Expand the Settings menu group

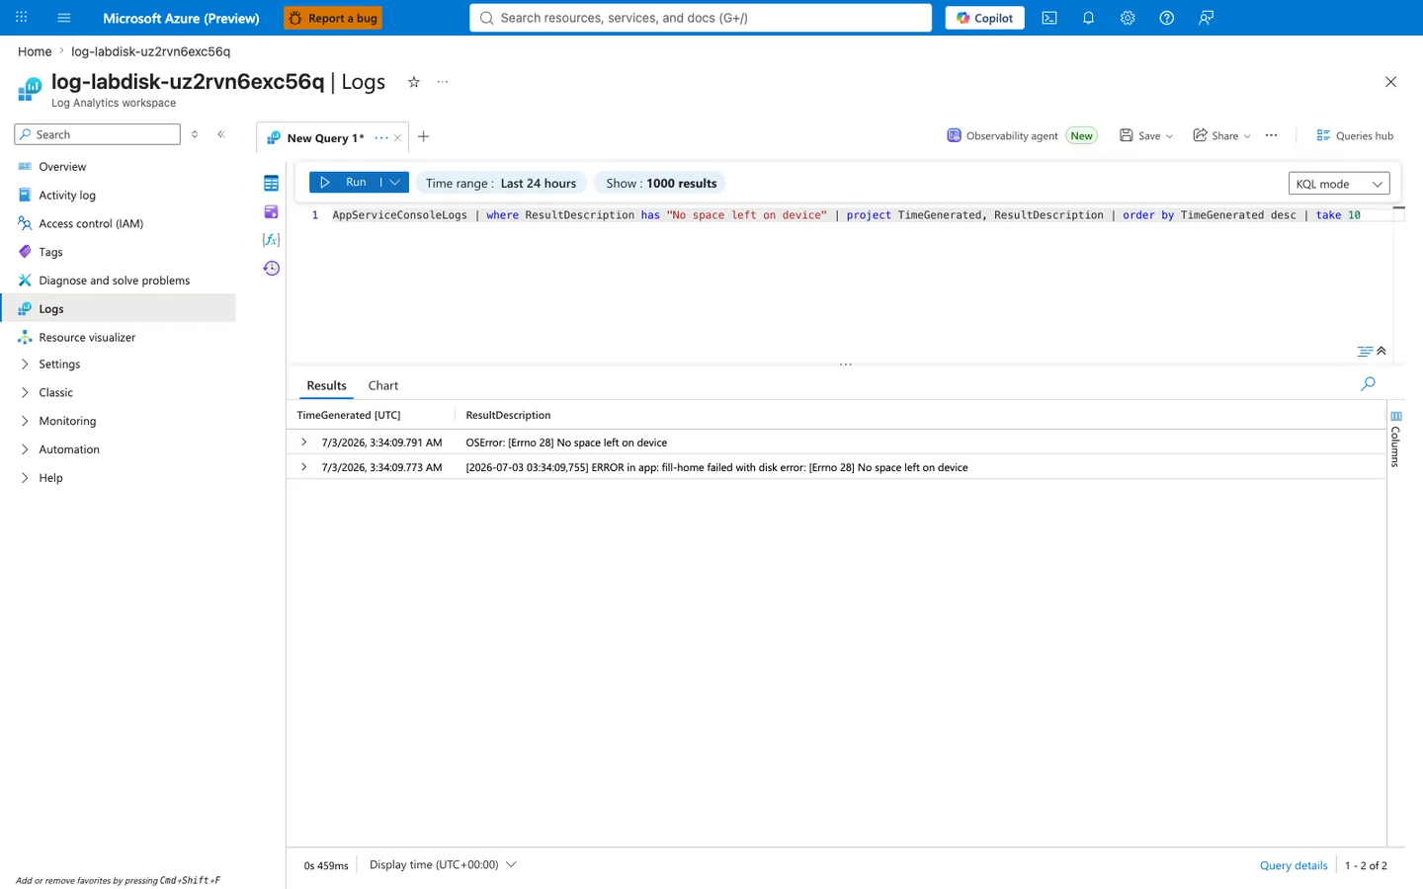25,364
